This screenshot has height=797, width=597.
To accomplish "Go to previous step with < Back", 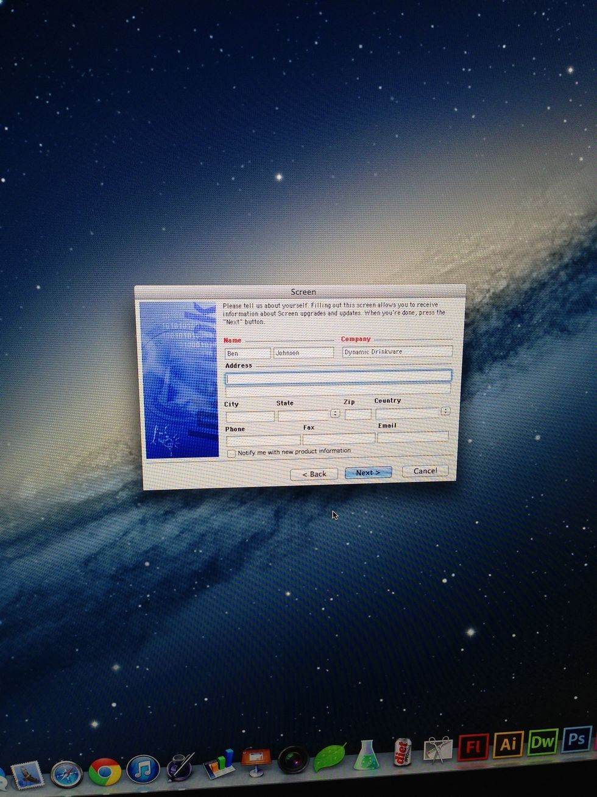I will [x=314, y=474].
